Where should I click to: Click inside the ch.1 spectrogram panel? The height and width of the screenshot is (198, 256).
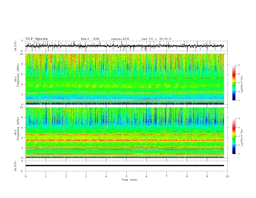pyautogui.click(x=125, y=79)
